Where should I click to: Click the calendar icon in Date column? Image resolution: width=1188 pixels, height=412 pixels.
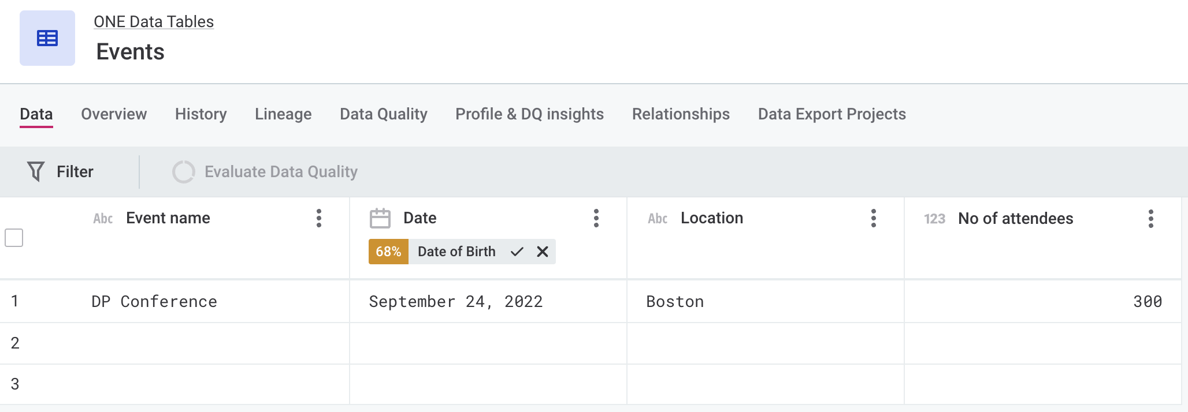click(380, 218)
